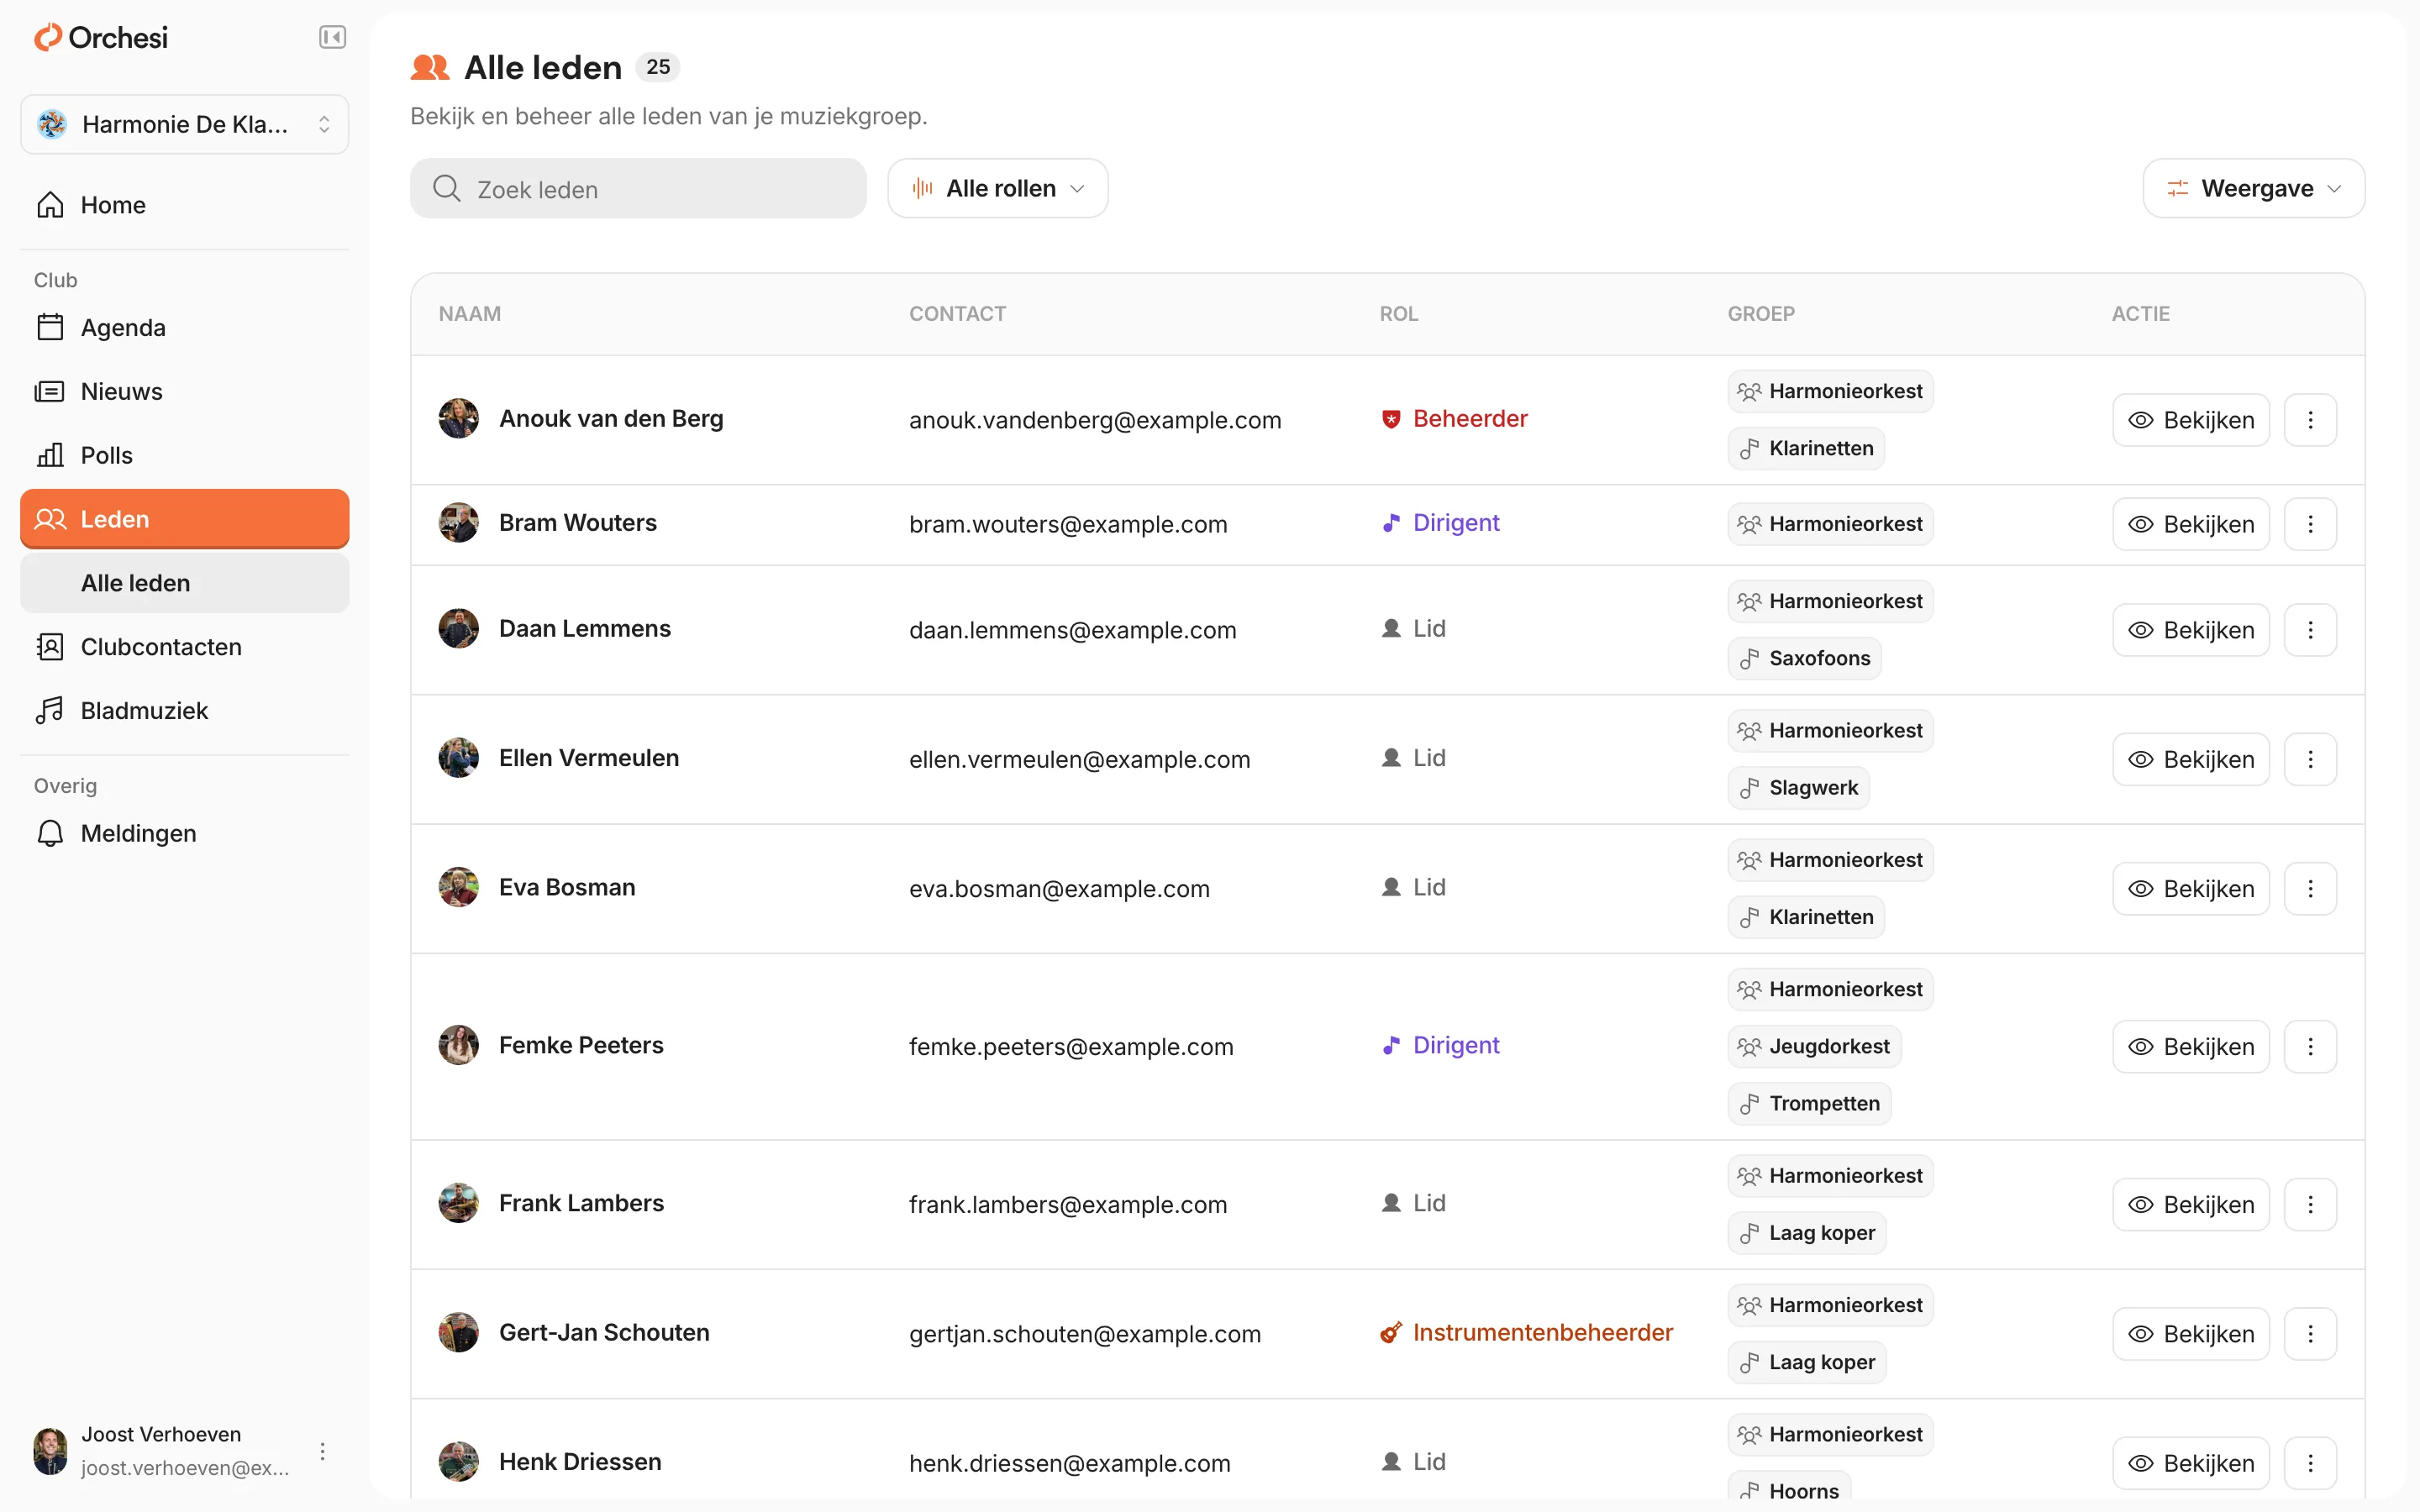Click the Instrumentenbeheerder role label
2420x1512 pixels.
1526,1332
